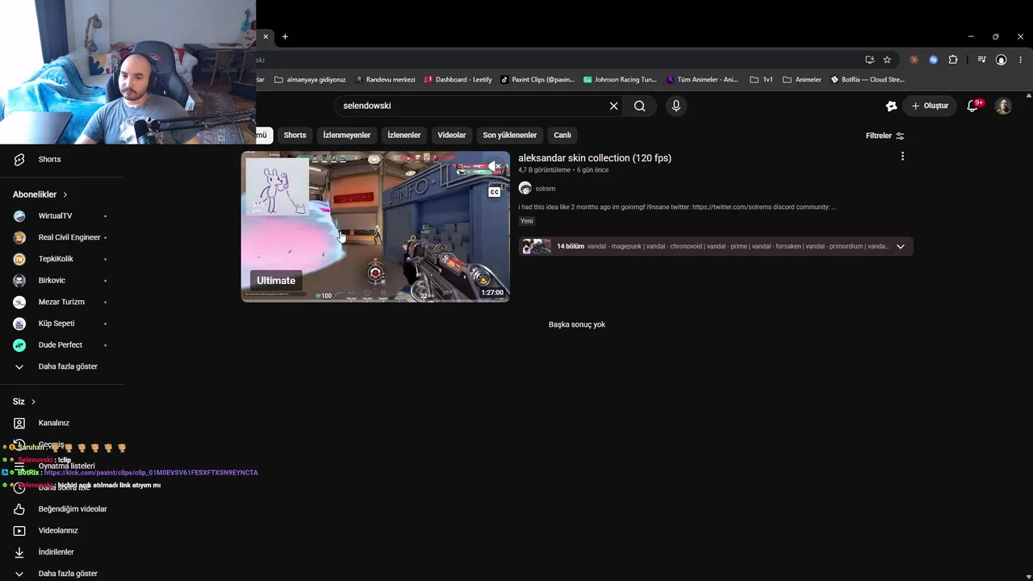Open the account avatar menu
The width and height of the screenshot is (1033, 581).
[x=1003, y=106]
